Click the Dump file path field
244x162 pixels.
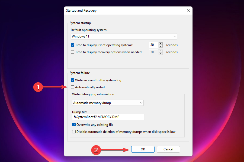click(x=108, y=117)
